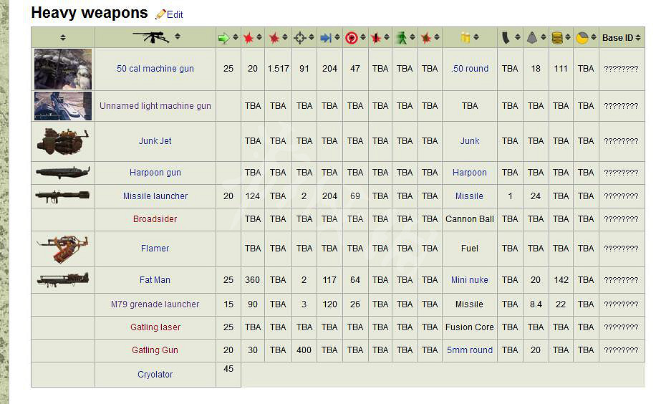Click the green running man header icon
Screen dimensions: 661x404
[x=401, y=38]
